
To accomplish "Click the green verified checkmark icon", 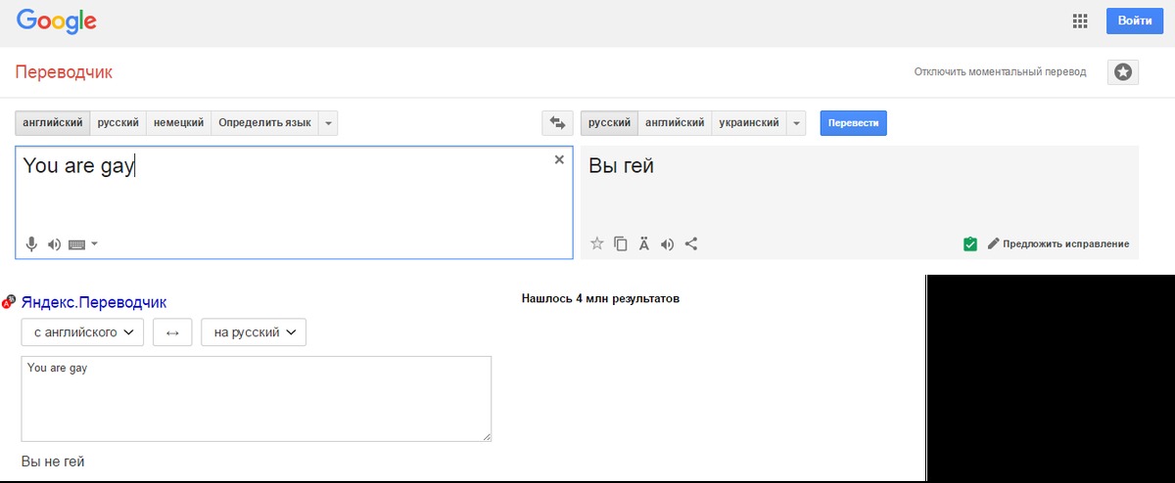I will [970, 243].
